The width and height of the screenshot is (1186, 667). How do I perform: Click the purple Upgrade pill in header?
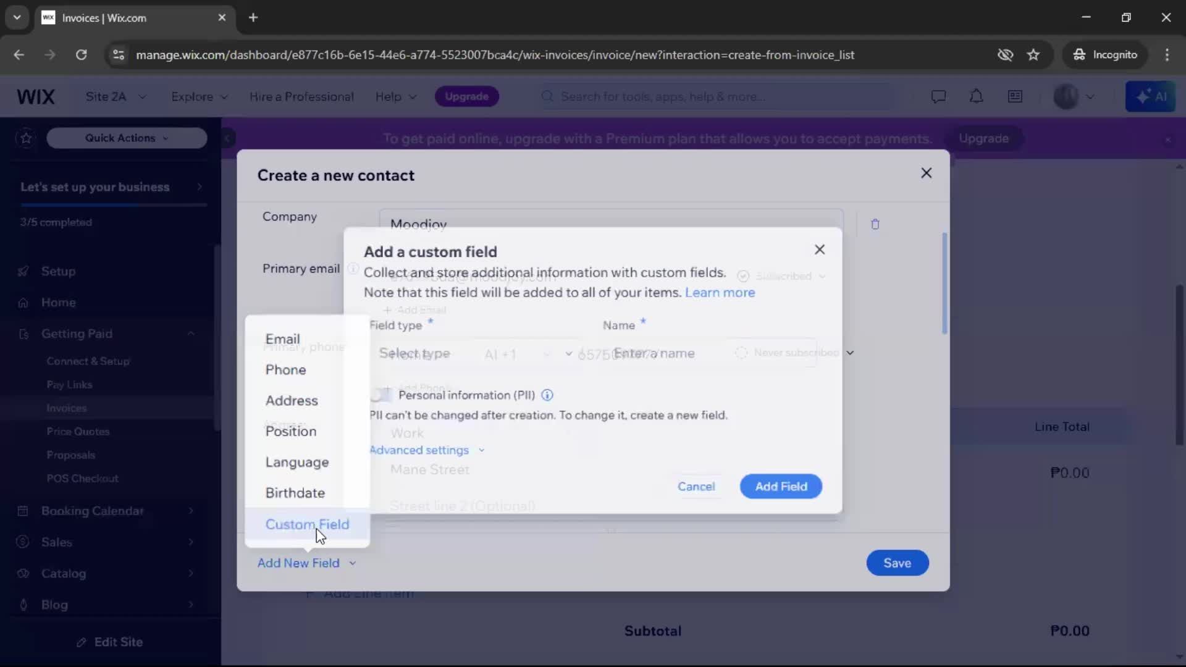tap(466, 97)
